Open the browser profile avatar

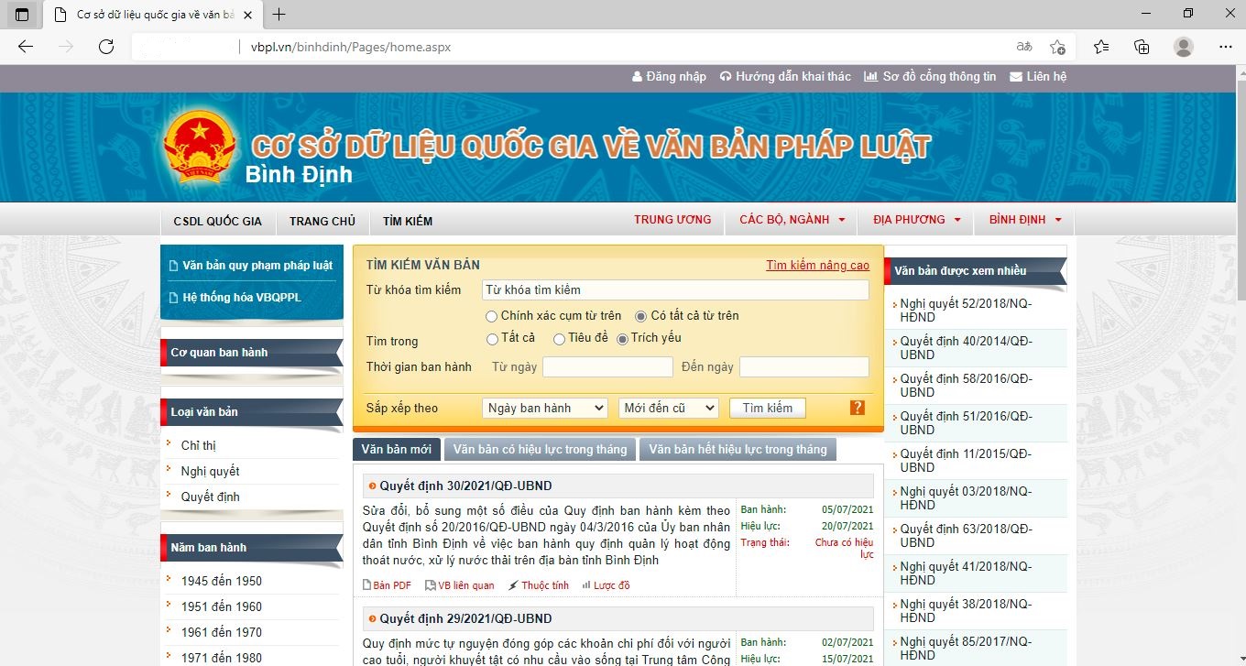click(x=1184, y=47)
